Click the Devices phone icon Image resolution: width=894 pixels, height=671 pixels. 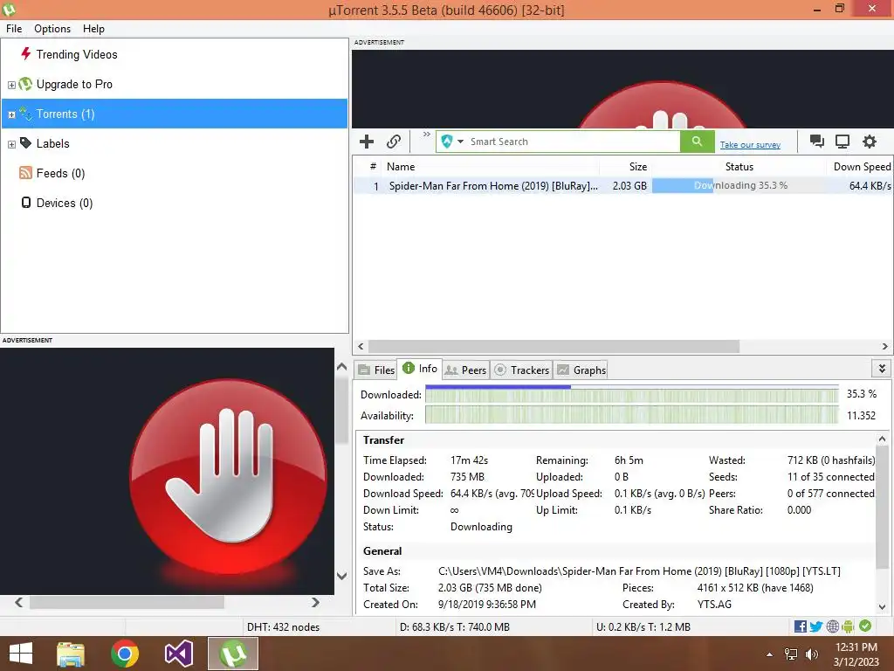25,203
